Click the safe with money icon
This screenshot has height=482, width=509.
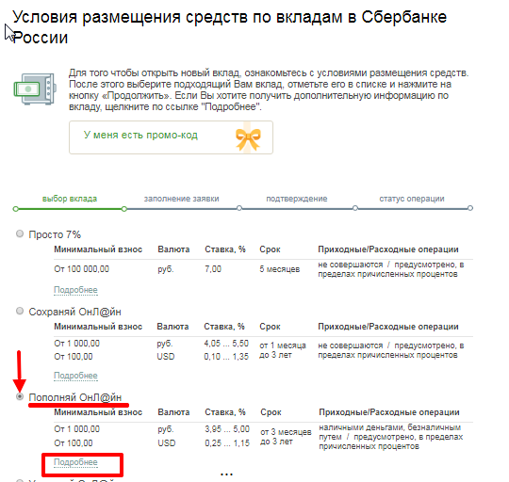click(35, 88)
